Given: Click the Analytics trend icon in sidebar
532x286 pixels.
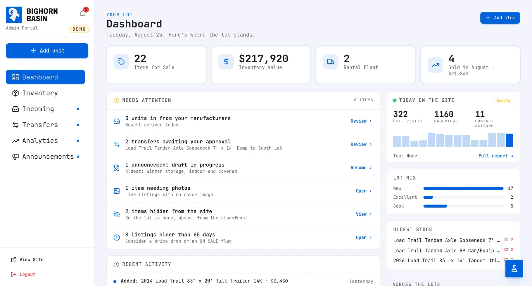Looking at the screenshot, I should tap(15, 141).
